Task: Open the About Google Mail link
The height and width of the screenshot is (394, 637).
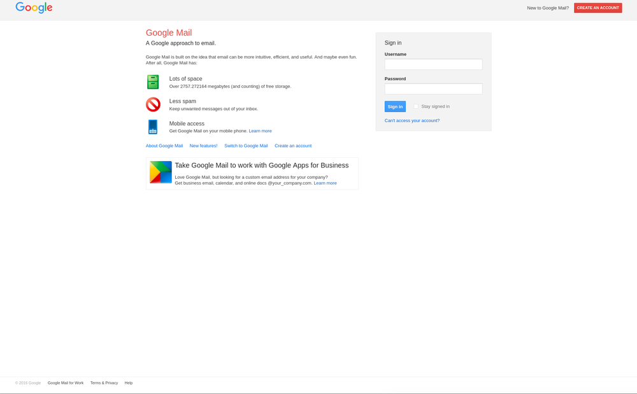Action: coord(164,146)
